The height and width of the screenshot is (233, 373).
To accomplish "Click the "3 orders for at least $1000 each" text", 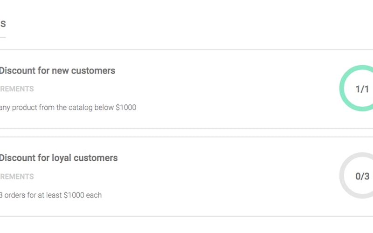I will pyautogui.click(x=50, y=195).
